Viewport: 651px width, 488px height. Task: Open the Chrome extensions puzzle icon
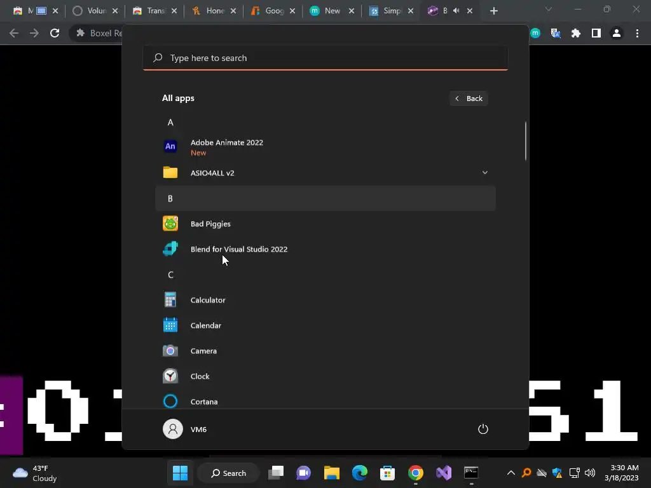pos(575,33)
